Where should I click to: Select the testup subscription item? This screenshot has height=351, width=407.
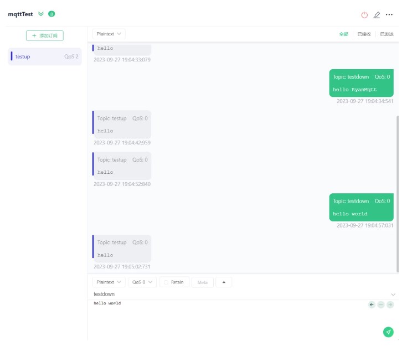click(x=45, y=56)
